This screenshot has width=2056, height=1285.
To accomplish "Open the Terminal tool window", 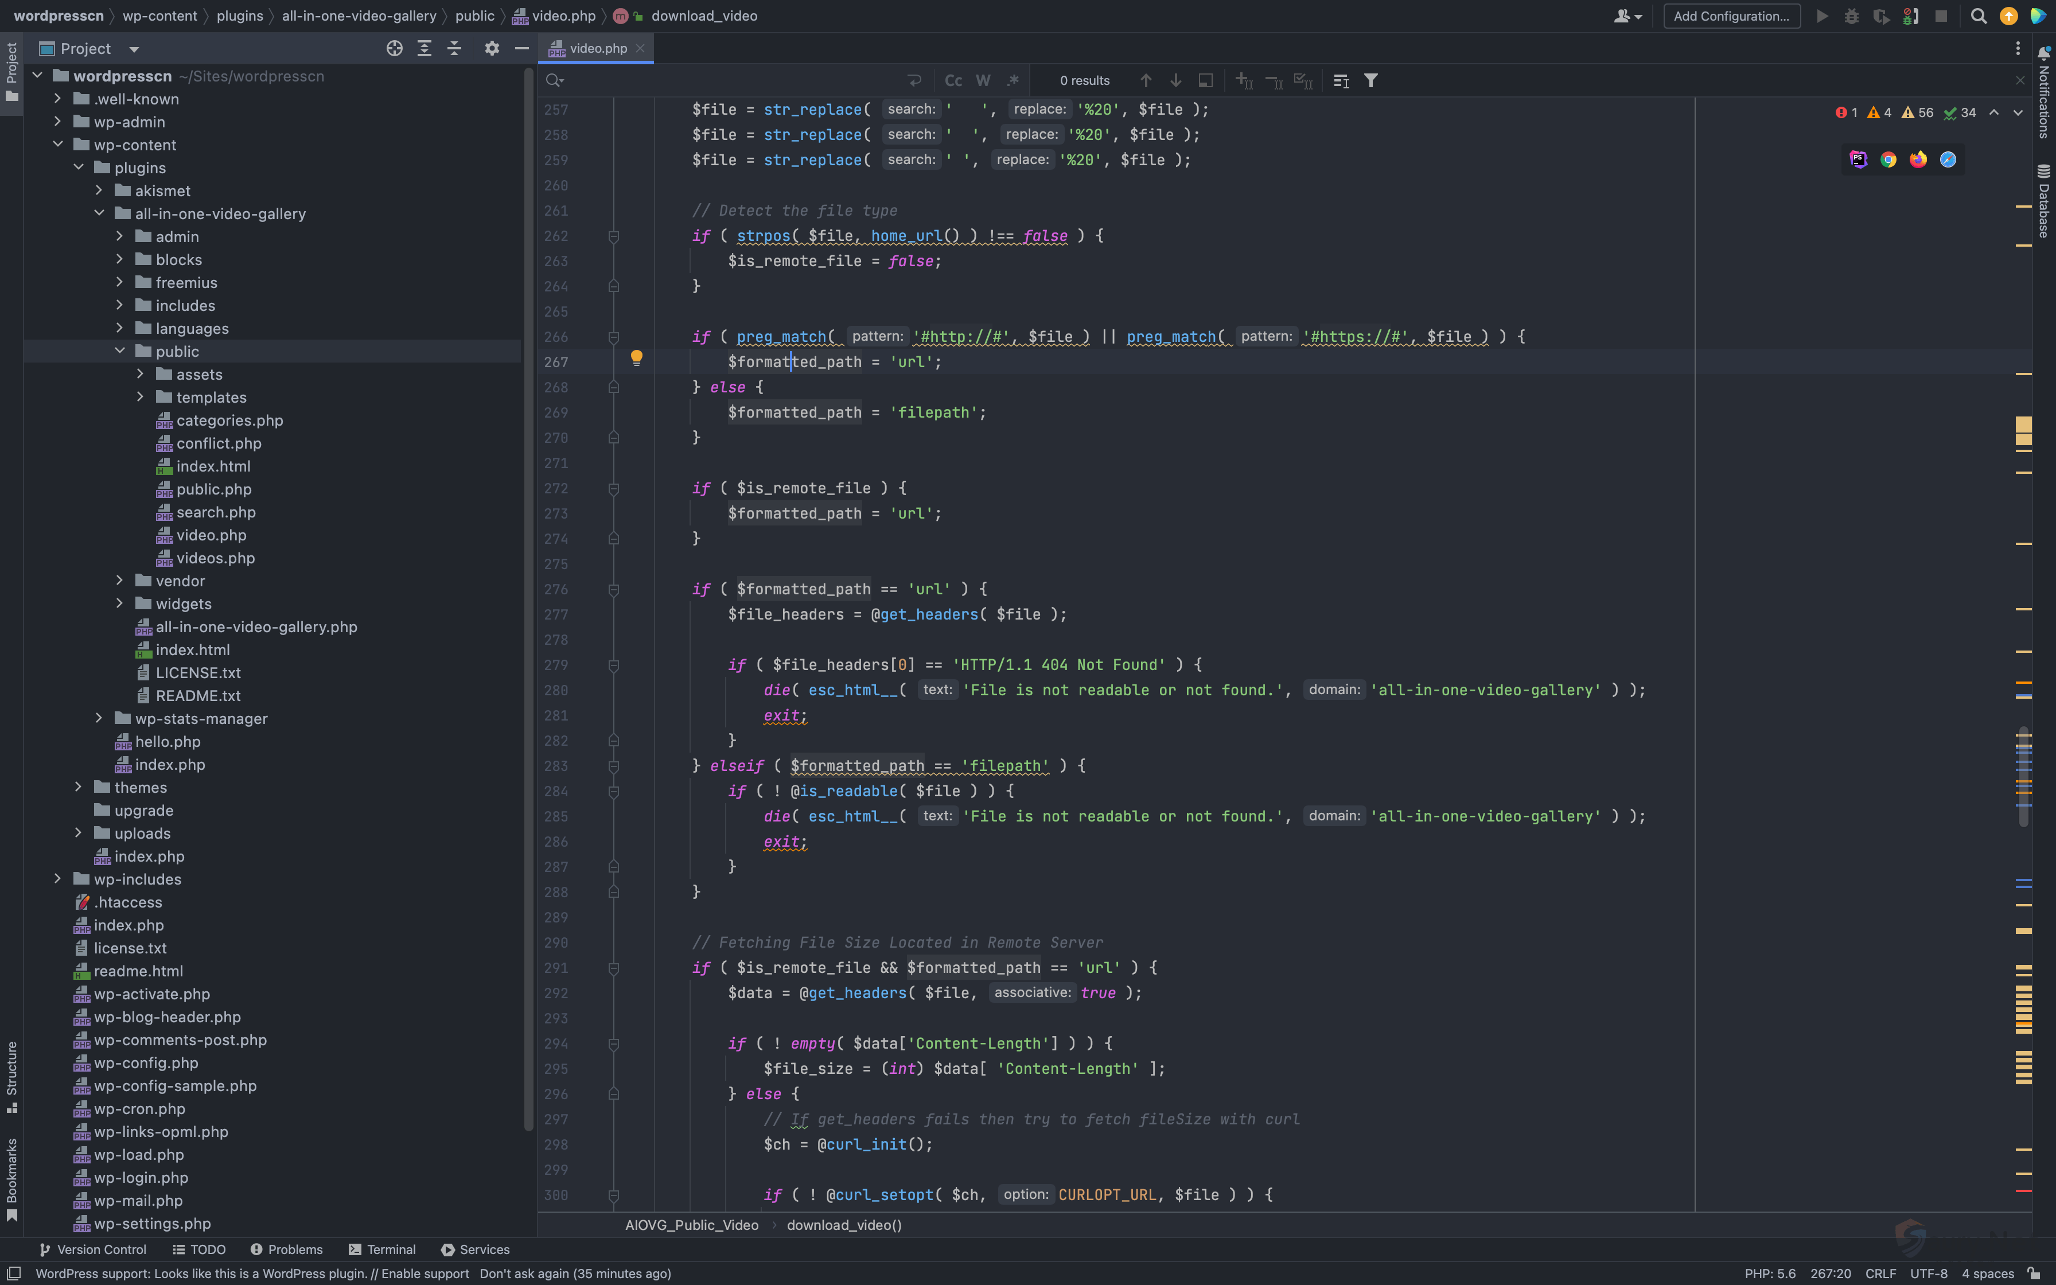I will (x=382, y=1249).
